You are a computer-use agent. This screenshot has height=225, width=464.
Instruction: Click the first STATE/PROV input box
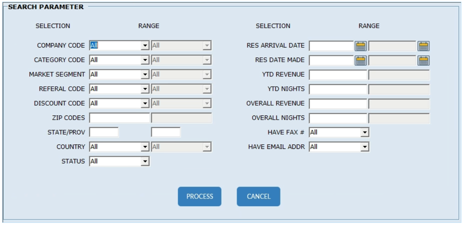click(104, 132)
